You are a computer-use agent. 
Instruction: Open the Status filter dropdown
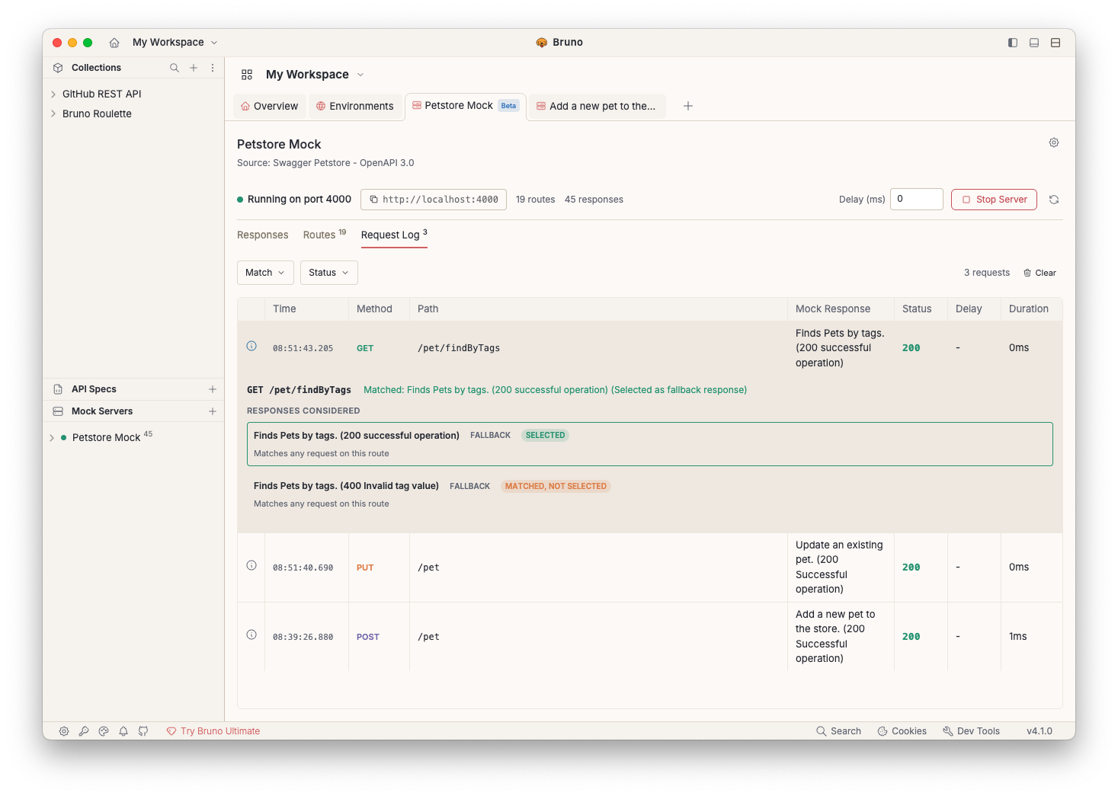pyautogui.click(x=329, y=273)
